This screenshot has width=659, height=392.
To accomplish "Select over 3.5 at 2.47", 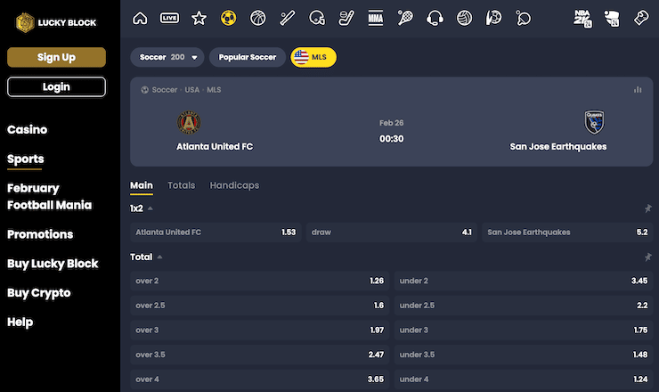I will pos(260,355).
